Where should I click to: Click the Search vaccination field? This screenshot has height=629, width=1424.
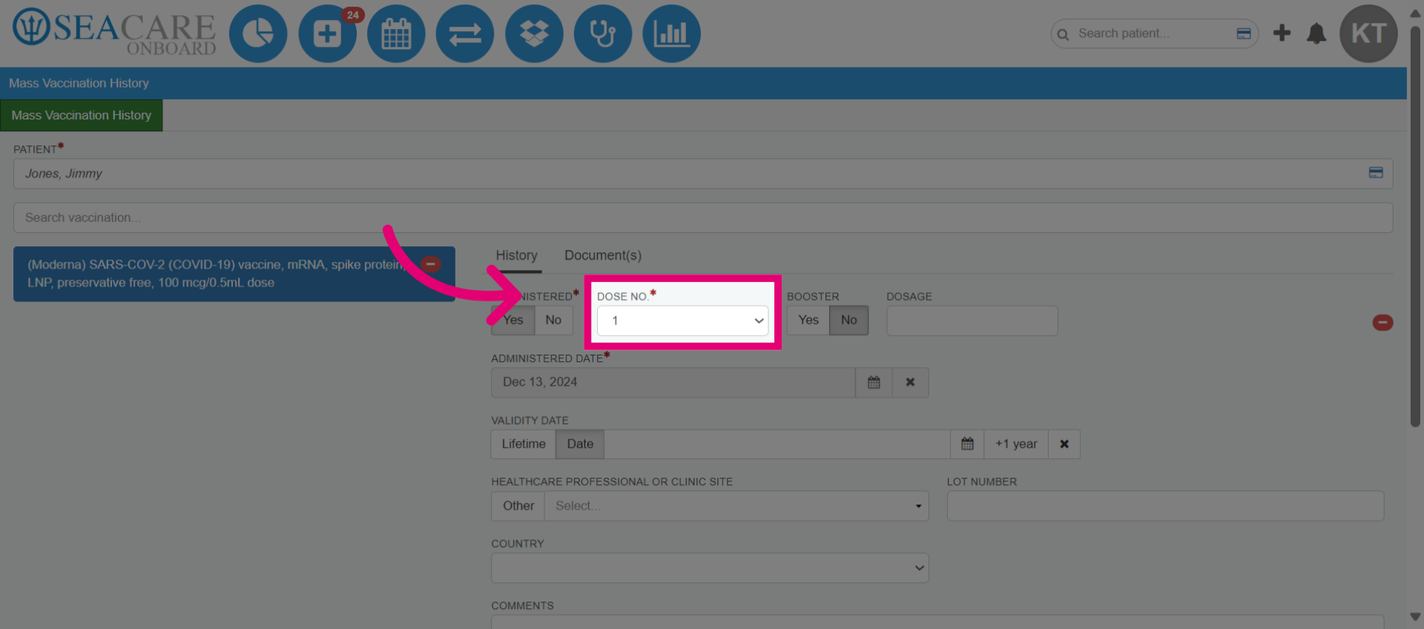click(x=703, y=218)
